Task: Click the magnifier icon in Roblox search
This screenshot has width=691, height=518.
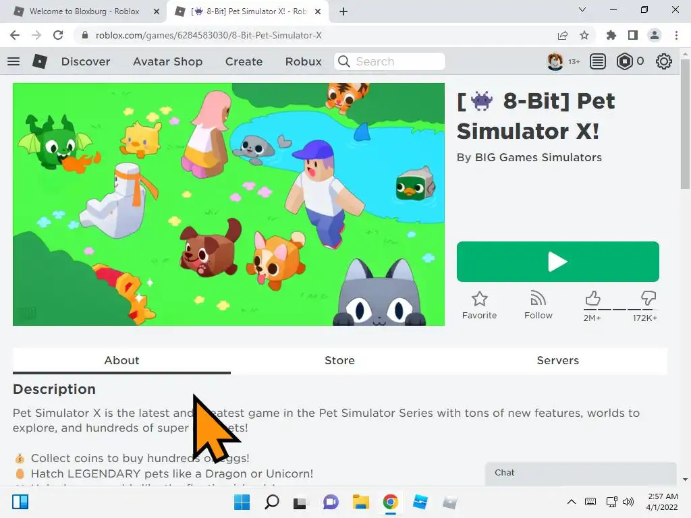Action: (343, 61)
